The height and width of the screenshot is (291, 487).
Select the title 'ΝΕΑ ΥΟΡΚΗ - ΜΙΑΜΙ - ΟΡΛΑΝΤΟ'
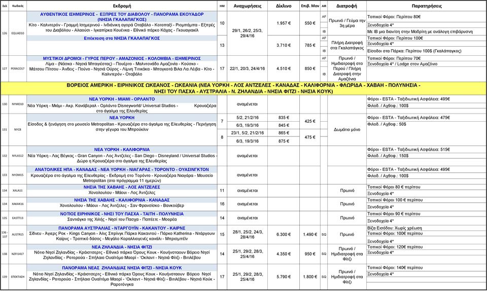pos(122,99)
